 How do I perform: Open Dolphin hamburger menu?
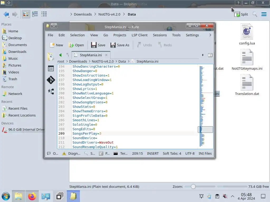[x=264, y=14]
